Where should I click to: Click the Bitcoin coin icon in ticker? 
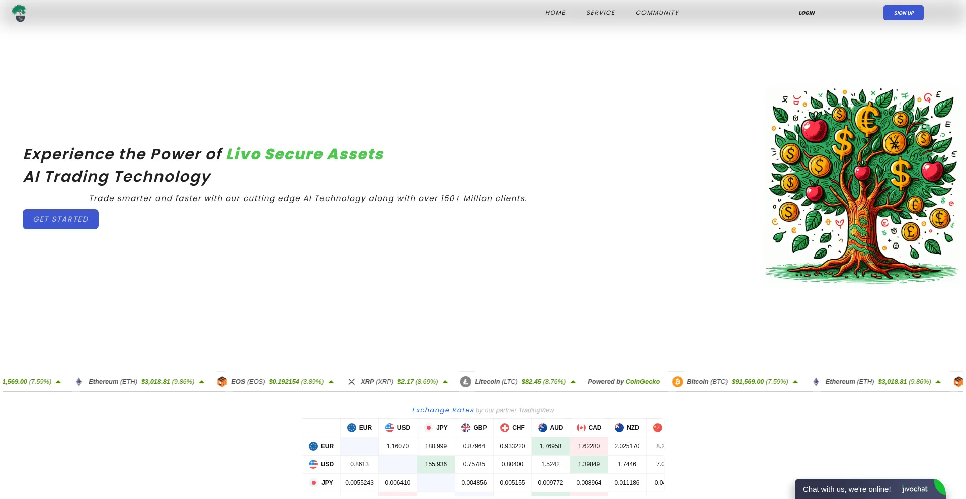677,382
